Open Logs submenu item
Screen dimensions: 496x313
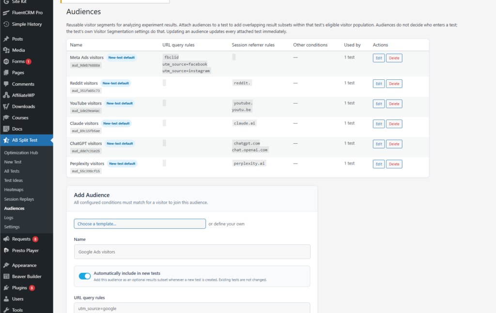(x=9, y=218)
